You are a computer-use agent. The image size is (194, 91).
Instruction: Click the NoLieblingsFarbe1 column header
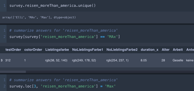tap(88, 50)
